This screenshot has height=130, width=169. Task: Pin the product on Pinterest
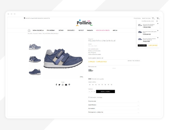[69, 85]
